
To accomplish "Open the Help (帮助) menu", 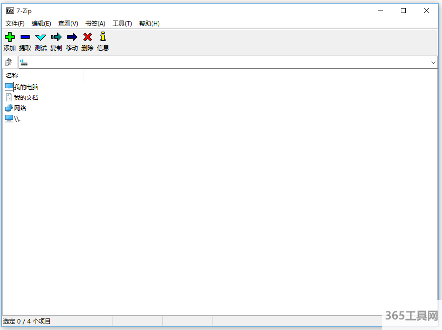I will [149, 24].
